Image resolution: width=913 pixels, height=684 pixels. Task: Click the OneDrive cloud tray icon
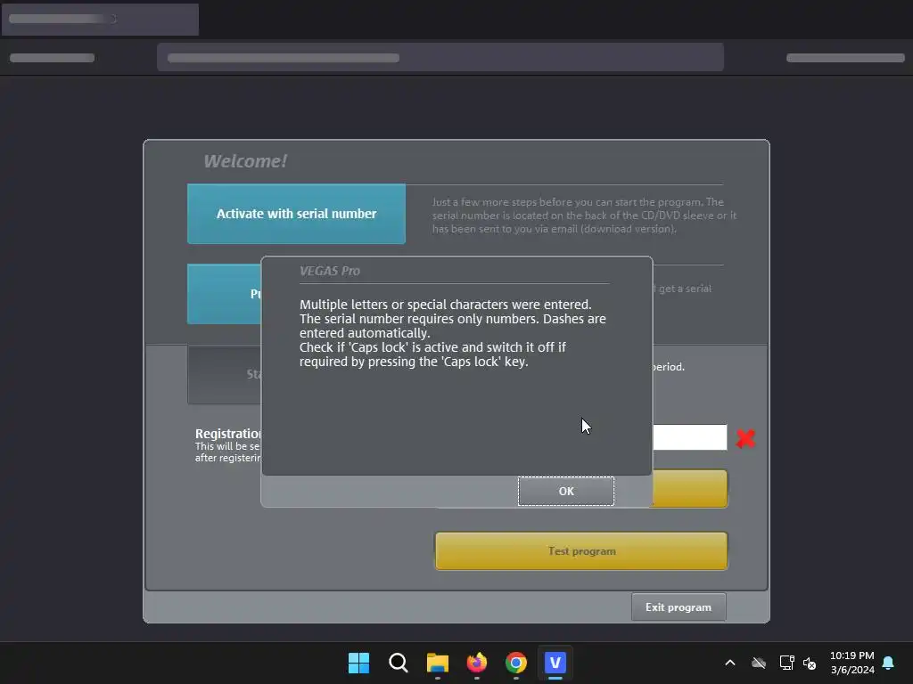pyautogui.click(x=758, y=663)
